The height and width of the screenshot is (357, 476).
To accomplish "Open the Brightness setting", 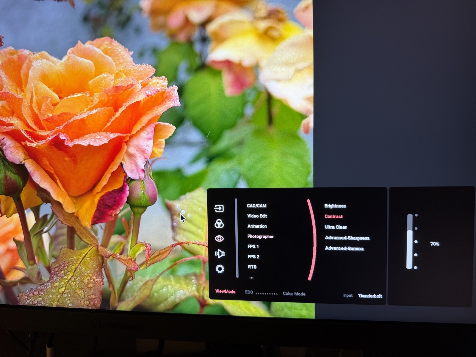I will (335, 206).
